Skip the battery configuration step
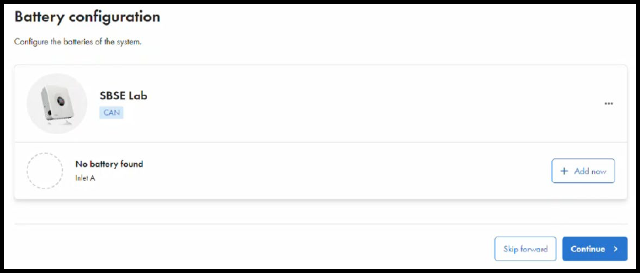640x273 pixels. point(525,249)
